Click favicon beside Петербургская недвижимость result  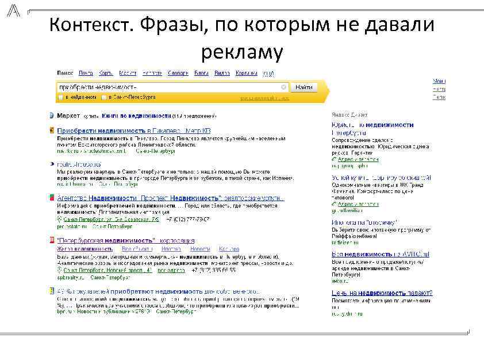52,240
